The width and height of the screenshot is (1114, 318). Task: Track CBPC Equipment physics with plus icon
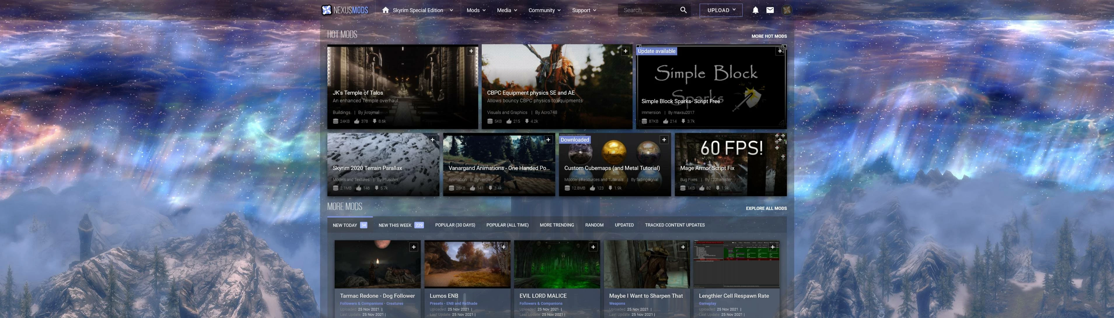tap(625, 51)
